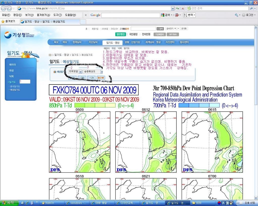Click the 0615 forecast map thumbnail
The image size is (258, 206).
pos(212,142)
